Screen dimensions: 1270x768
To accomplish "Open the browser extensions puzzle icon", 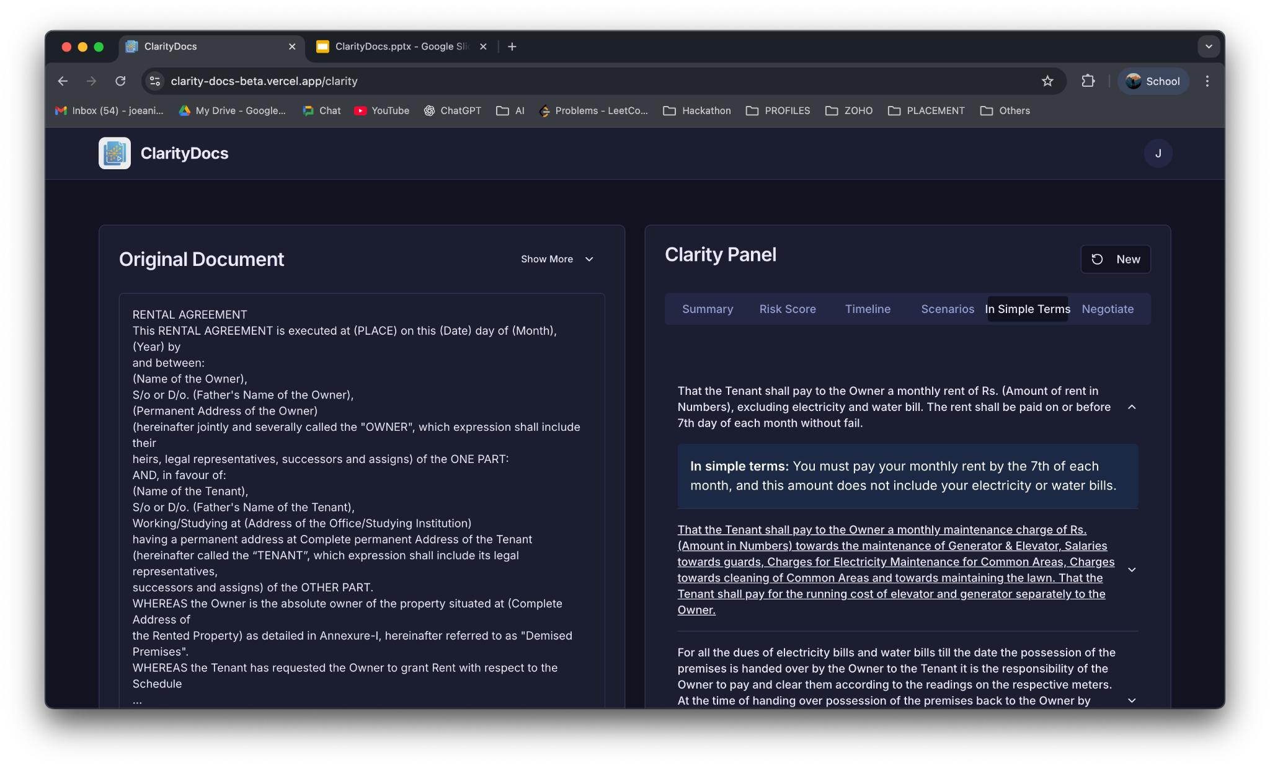I will 1088,81.
